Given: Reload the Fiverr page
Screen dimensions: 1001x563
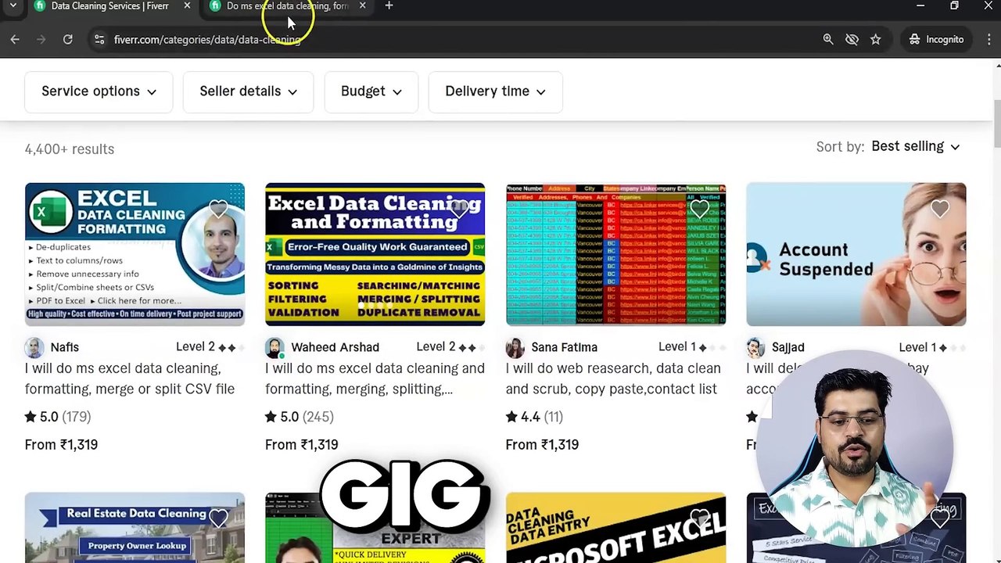Looking at the screenshot, I should point(68,39).
